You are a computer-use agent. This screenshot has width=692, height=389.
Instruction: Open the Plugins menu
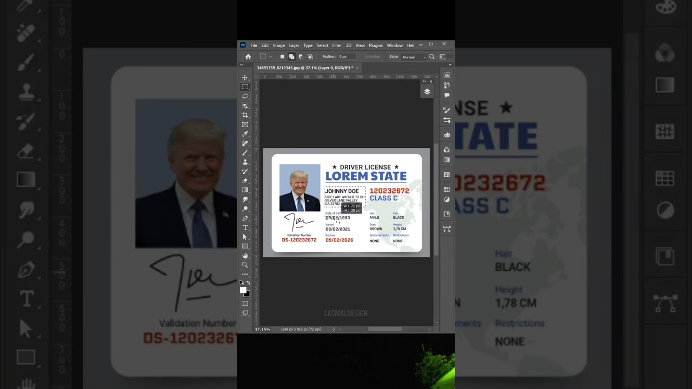click(x=376, y=45)
